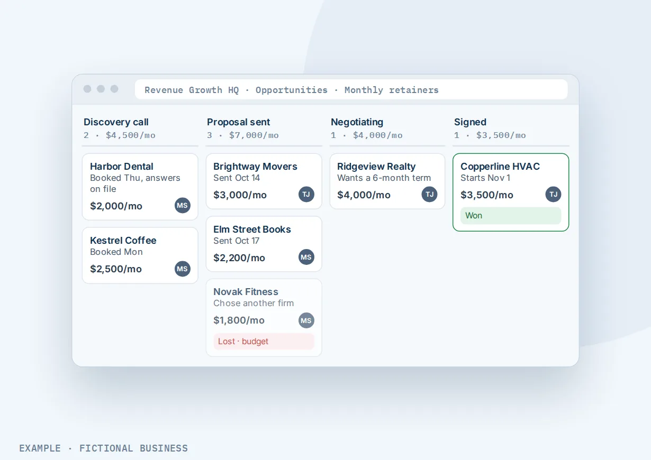Click the "Booked Thu, answers on file" note
The image size is (651, 460).
(x=135, y=183)
